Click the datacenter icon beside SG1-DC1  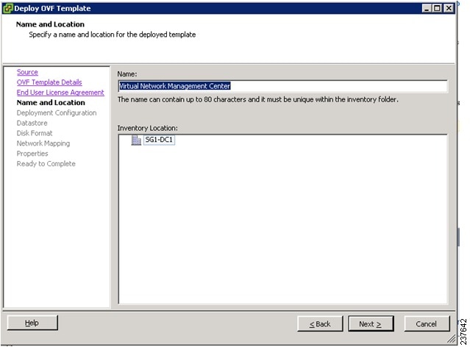point(136,140)
